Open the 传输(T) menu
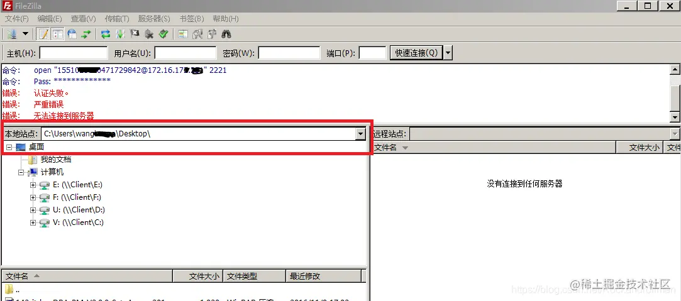681x301 pixels. click(117, 19)
